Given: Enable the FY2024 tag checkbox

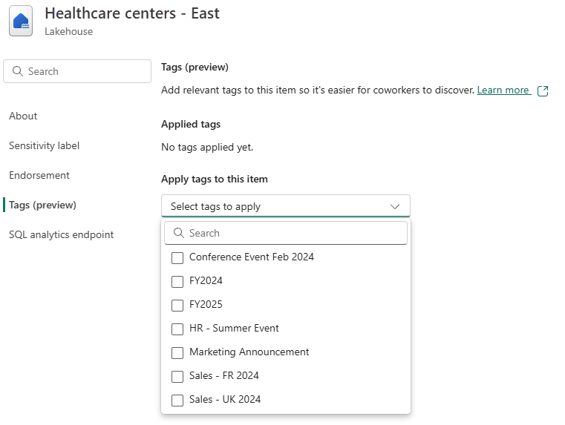Looking at the screenshot, I should pyautogui.click(x=177, y=281).
